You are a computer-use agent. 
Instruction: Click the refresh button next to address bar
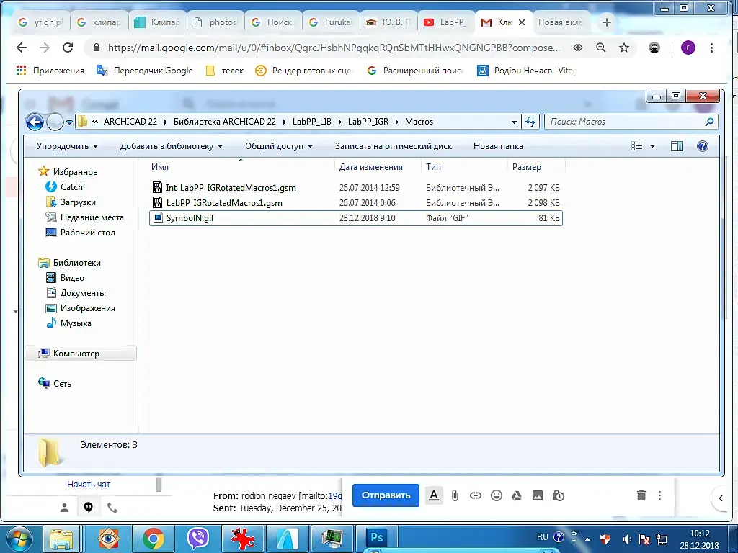coord(530,122)
